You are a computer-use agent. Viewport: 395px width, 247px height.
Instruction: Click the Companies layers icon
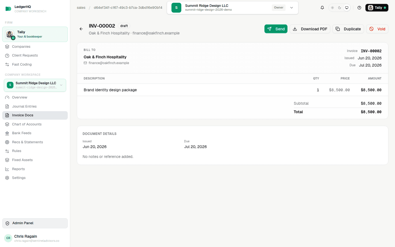tap(7, 47)
